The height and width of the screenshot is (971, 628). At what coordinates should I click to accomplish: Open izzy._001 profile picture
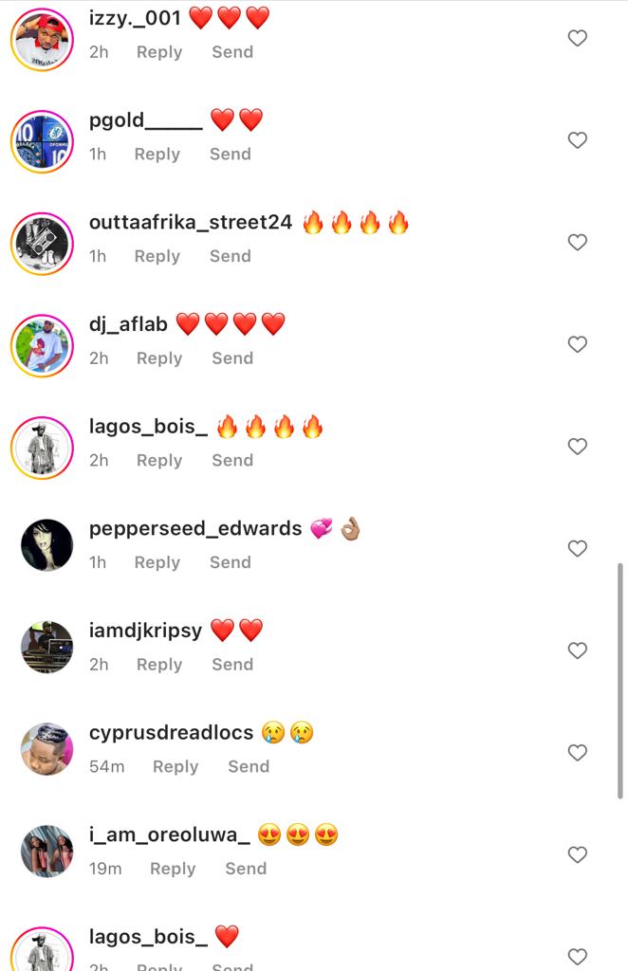coord(42,40)
